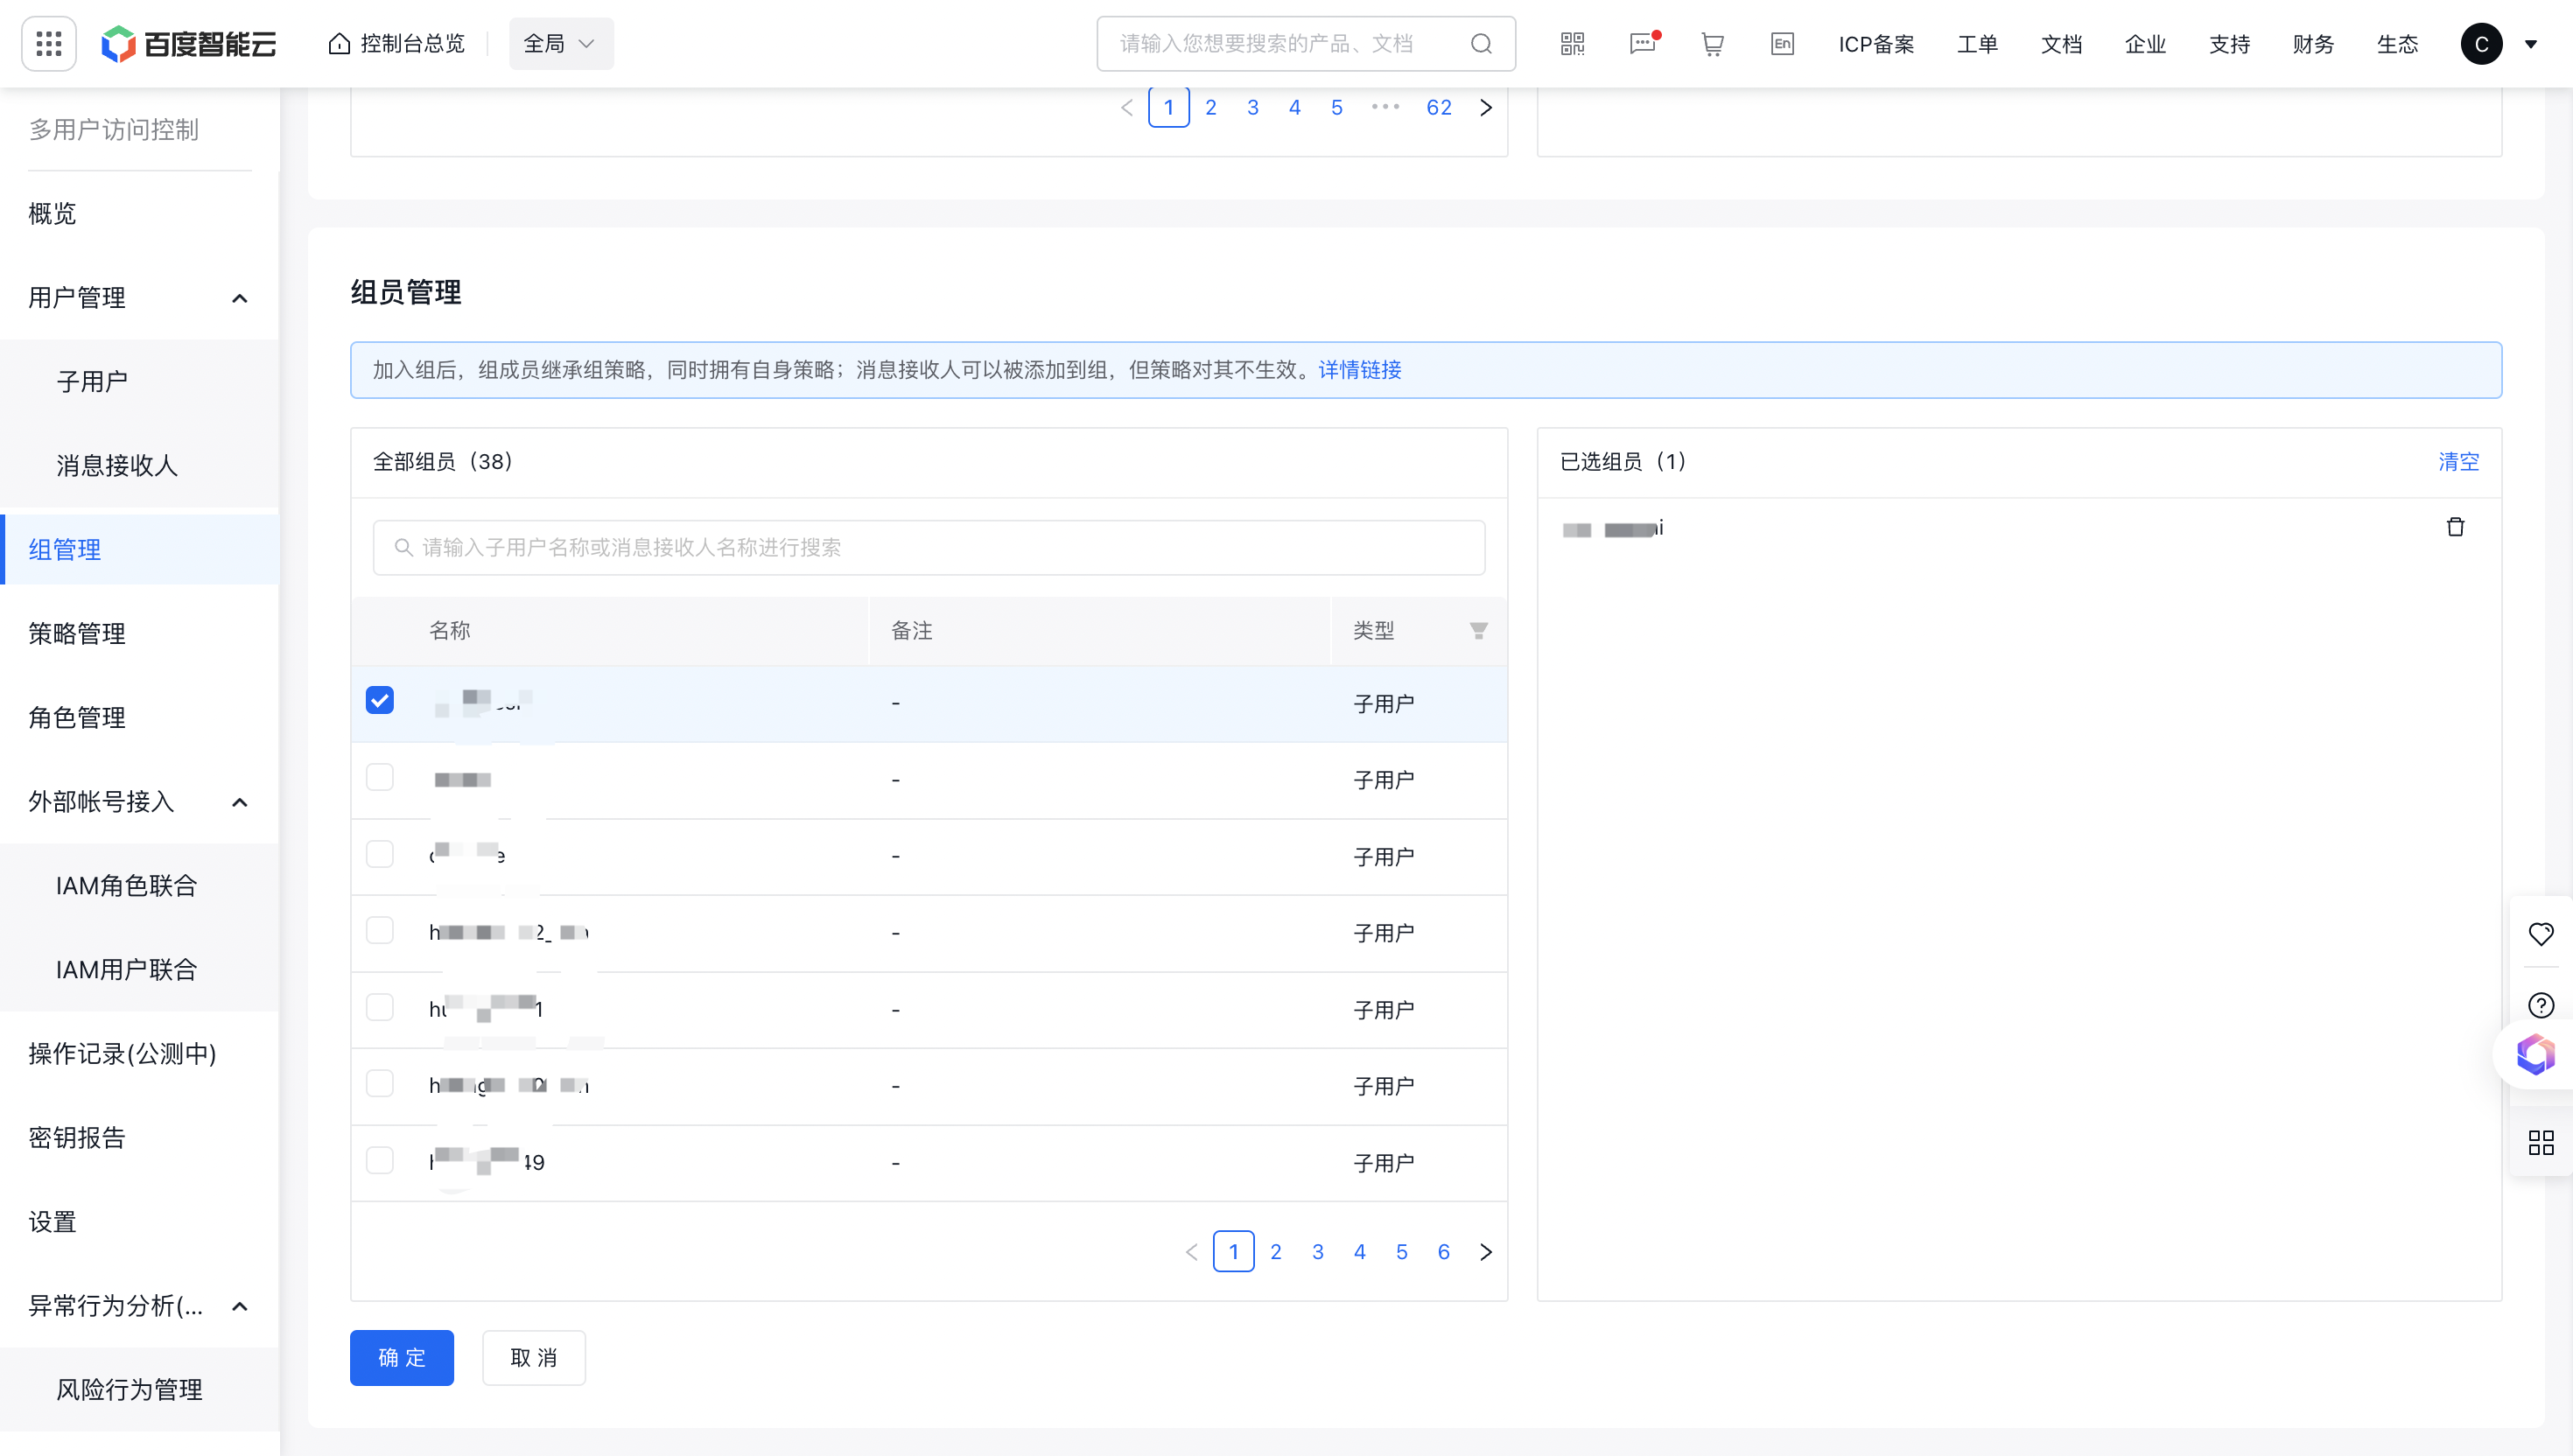The height and width of the screenshot is (1456, 2573).
Task: Click 清空 to clear selected members
Action: click(x=2458, y=462)
